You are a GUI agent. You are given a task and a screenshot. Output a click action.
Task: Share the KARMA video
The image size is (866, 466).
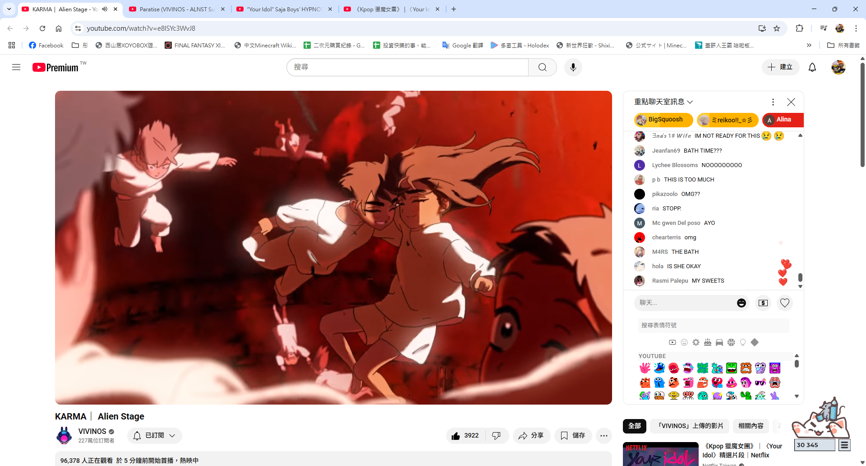(531, 436)
